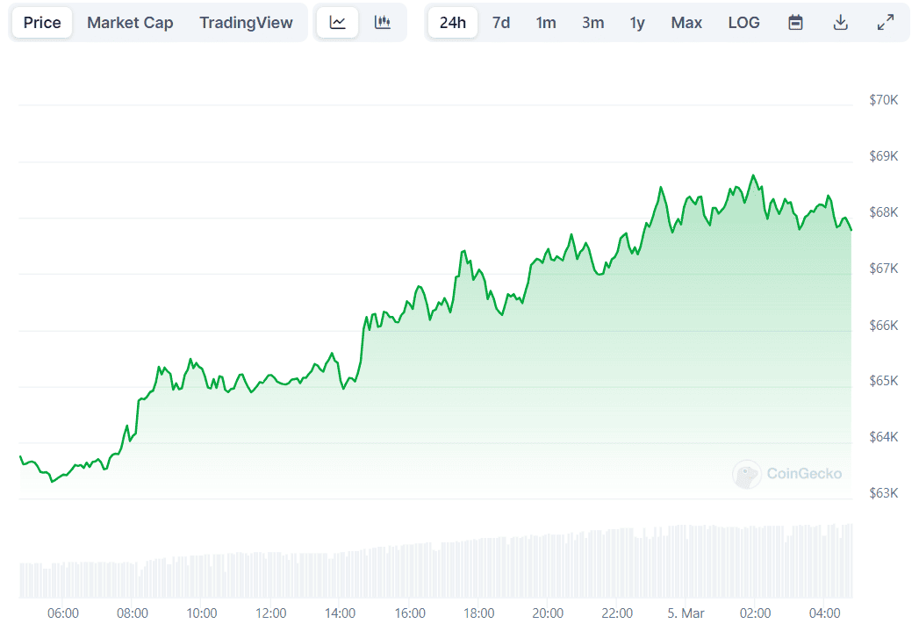Screen dimensions: 919x638
Task: View the 7d price range
Action: [x=500, y=23]
